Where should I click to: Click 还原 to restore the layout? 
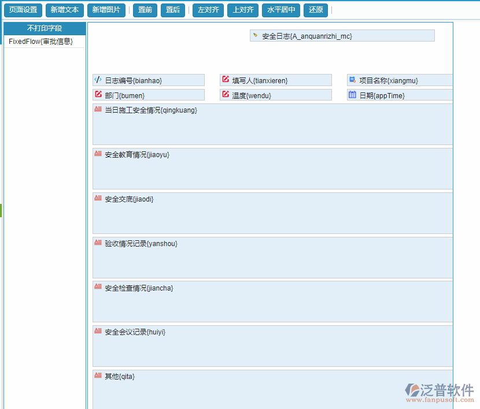pos(315,10)
